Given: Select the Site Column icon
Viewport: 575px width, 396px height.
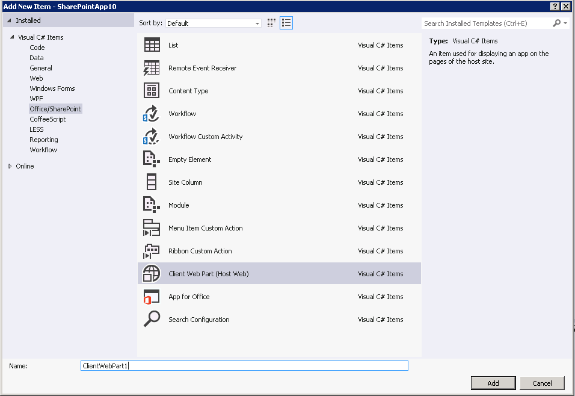Looking at the screenshot, I should click(x=152, y=182).
